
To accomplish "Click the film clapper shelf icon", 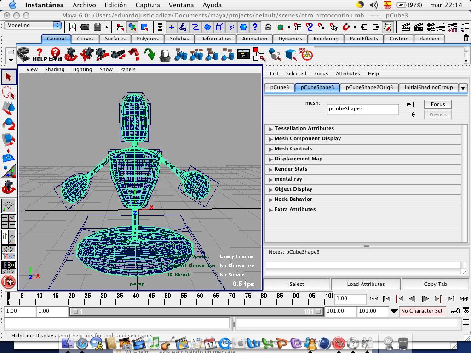I will 24,55.
